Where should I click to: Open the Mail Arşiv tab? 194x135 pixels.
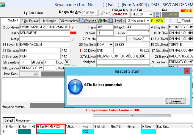point(49,21)
